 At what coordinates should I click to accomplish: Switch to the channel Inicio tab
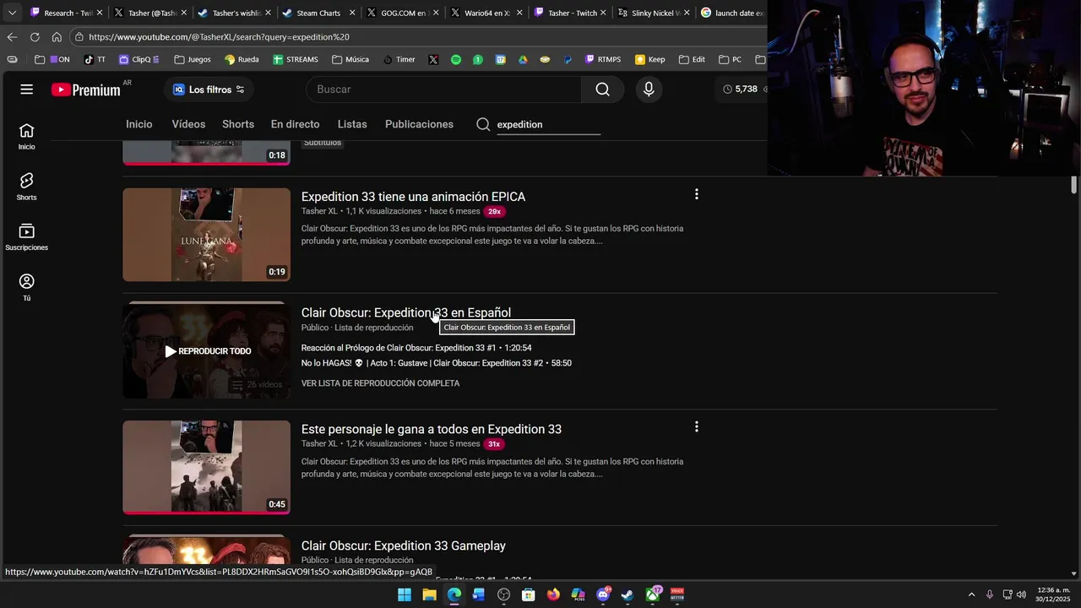coord(139,124)
